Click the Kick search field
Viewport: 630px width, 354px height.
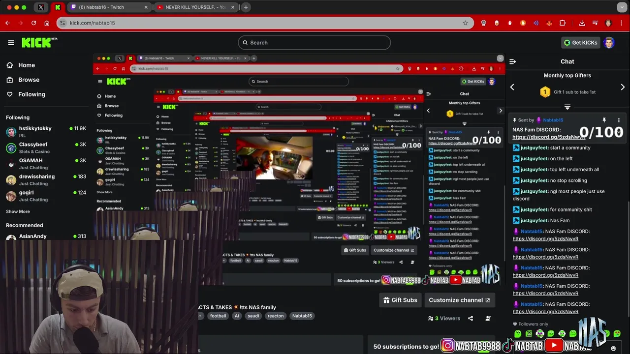pyautogui.click(x=315, y=43)
